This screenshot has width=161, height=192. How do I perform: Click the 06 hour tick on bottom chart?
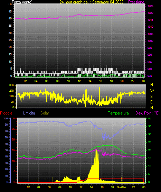click(x=49, y=187)
